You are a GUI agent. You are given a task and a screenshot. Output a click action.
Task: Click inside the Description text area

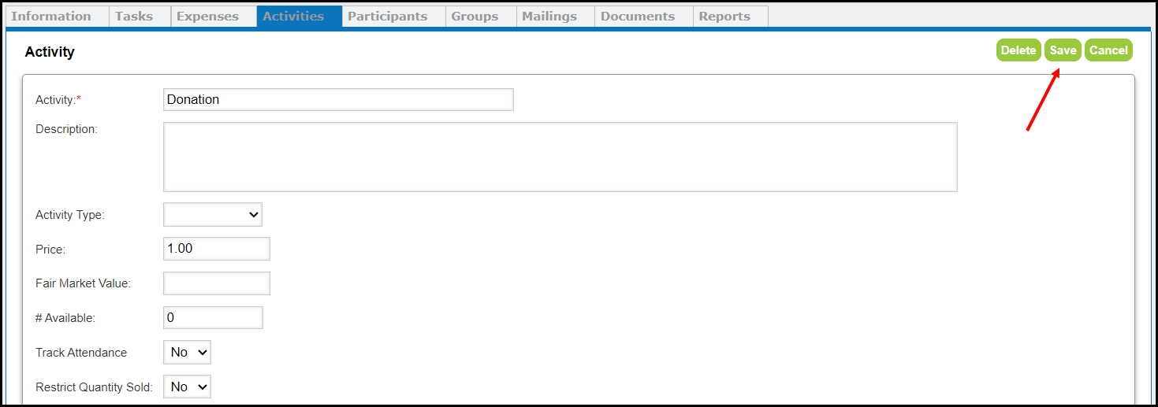[x=560, y=157]
